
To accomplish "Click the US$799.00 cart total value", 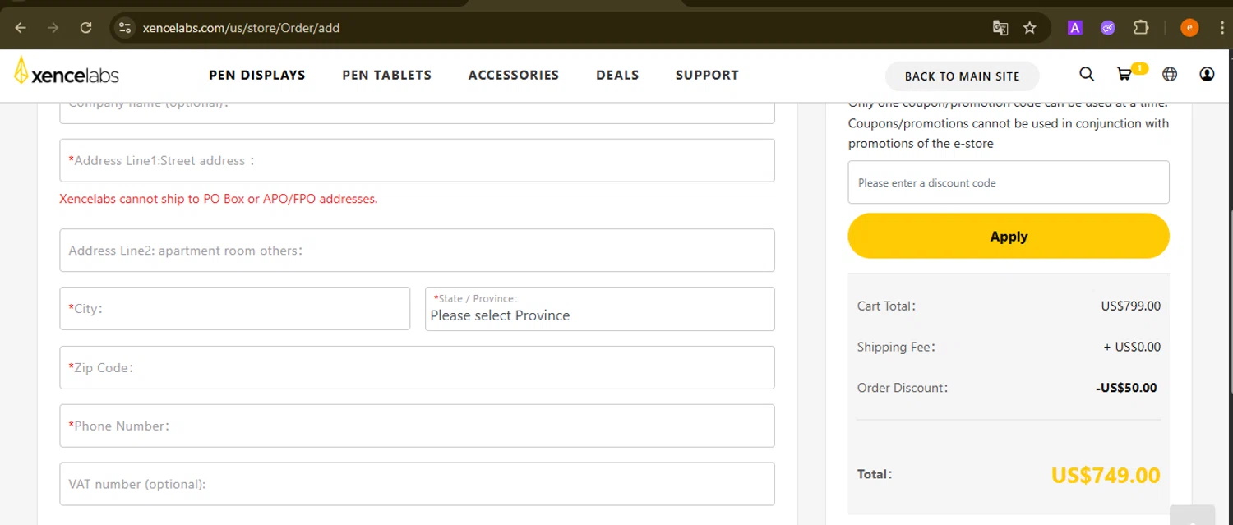I will [x=1131, y=306].
